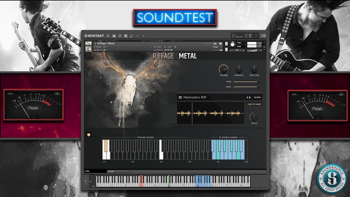Toggle the minimize view icon in toolbar
This screenshot has width=350, height=197.
[x=132, y=36]
